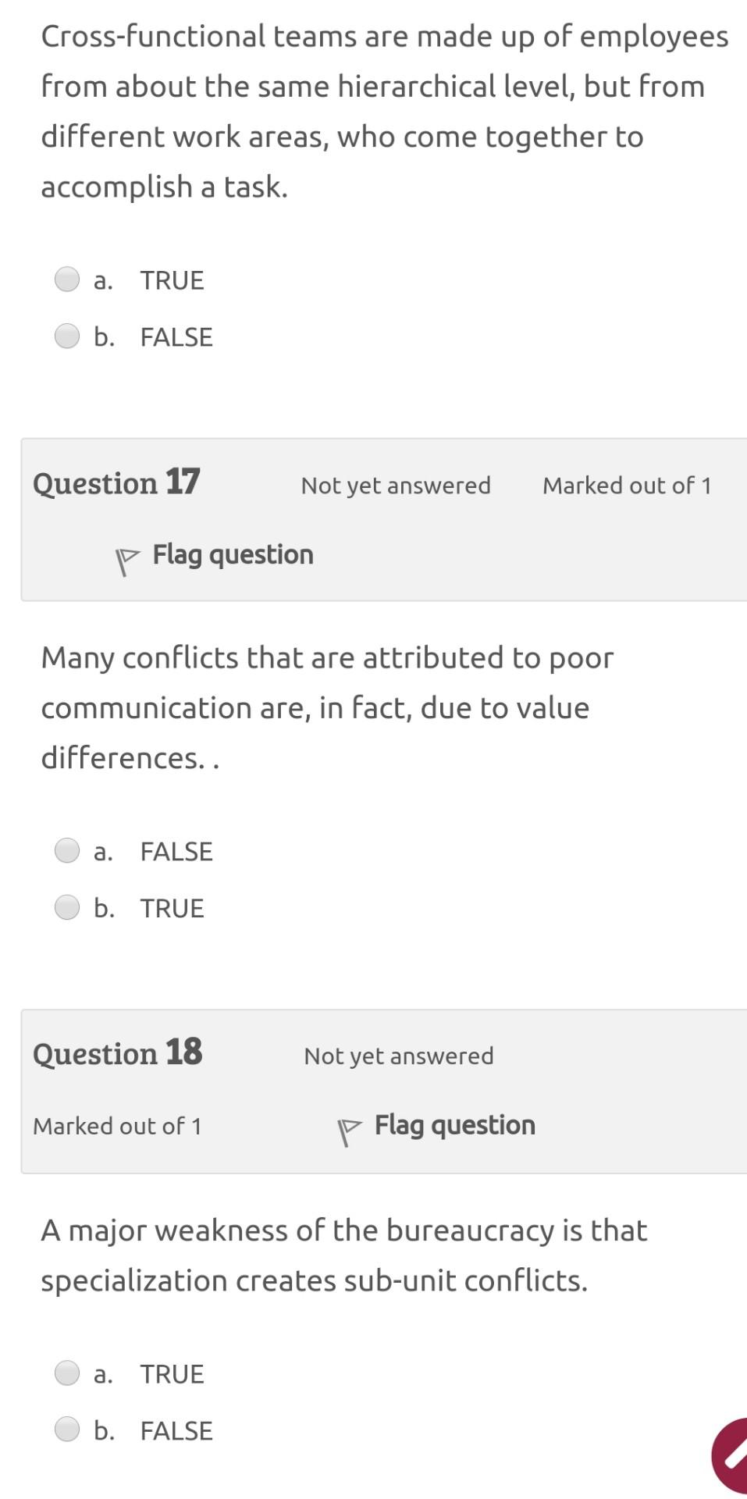Viewport: 747px width, 1499px height.
Task: Select TRUE for the value differences question
Action: (x=69, y=906)
